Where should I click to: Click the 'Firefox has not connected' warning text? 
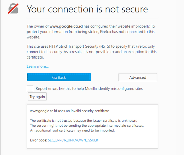tap(127, 32)
